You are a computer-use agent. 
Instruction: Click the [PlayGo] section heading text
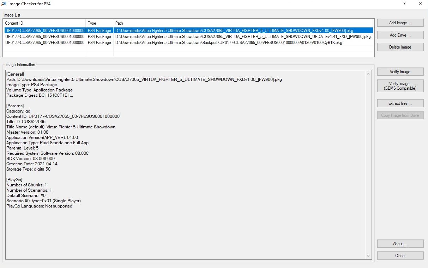[15, 180]
